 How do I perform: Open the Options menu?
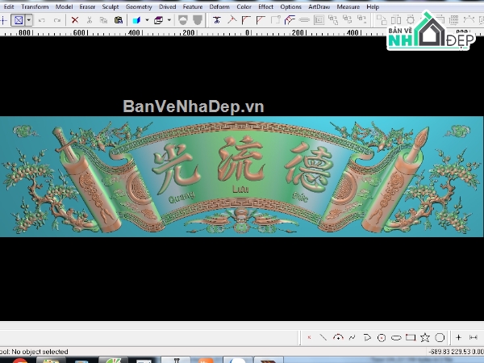pos(290,6)
